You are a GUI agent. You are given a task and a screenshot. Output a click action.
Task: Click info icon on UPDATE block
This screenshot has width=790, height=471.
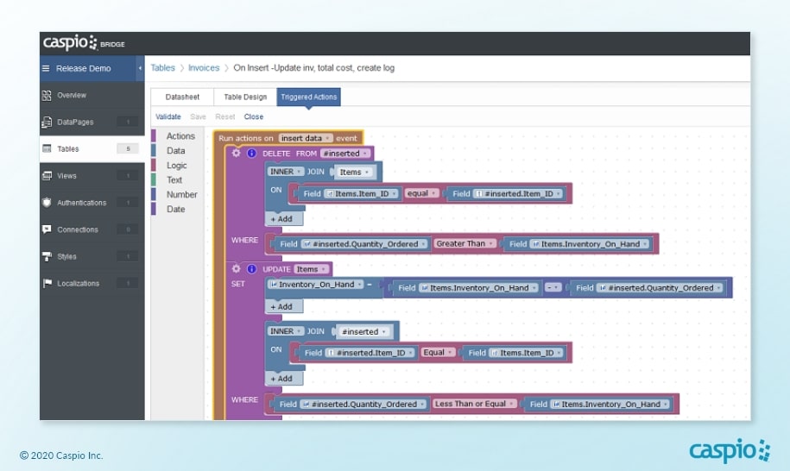coord(251,269)
